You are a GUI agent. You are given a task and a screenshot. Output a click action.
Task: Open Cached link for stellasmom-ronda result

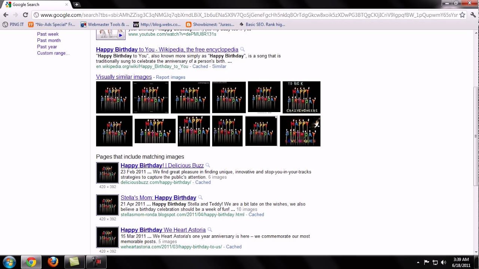tap(256, 214)
